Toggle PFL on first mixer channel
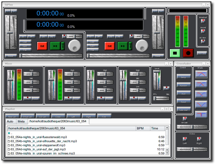The height and width of the screenshot is (165, 216). [x=27, y=99]
